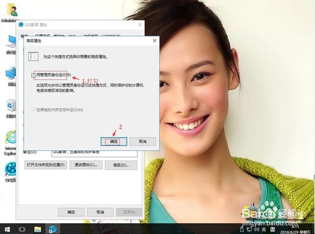Click the 打开文件所在的位置 button
This screenshot has width=315, height=234.
pyautogui.click(x=46, y=165)
